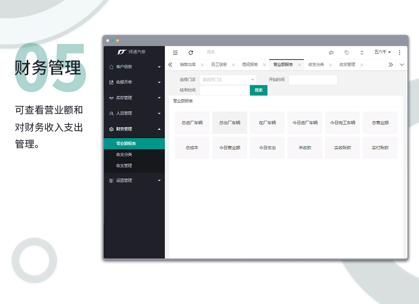
Task: Open the 五六千 user dropdown
Action: 382,52
